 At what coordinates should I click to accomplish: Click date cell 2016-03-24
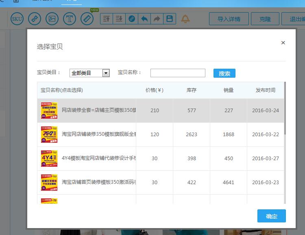tap(266, 111)
